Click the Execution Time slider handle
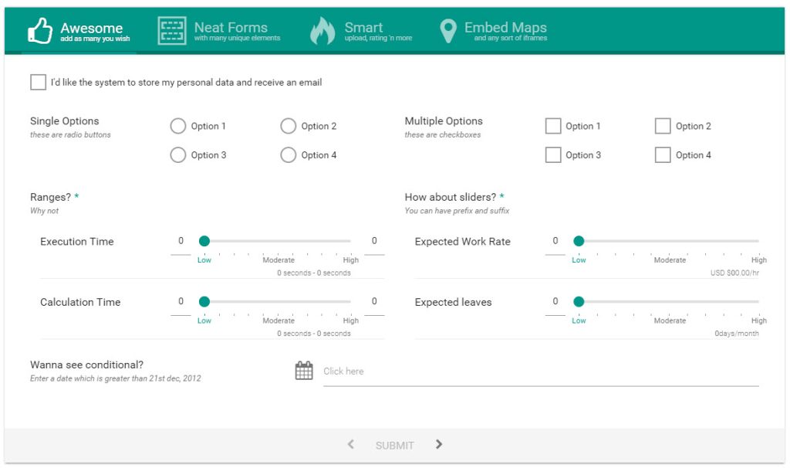This screenshot has height=468, width=790. [x=204, y=241]
